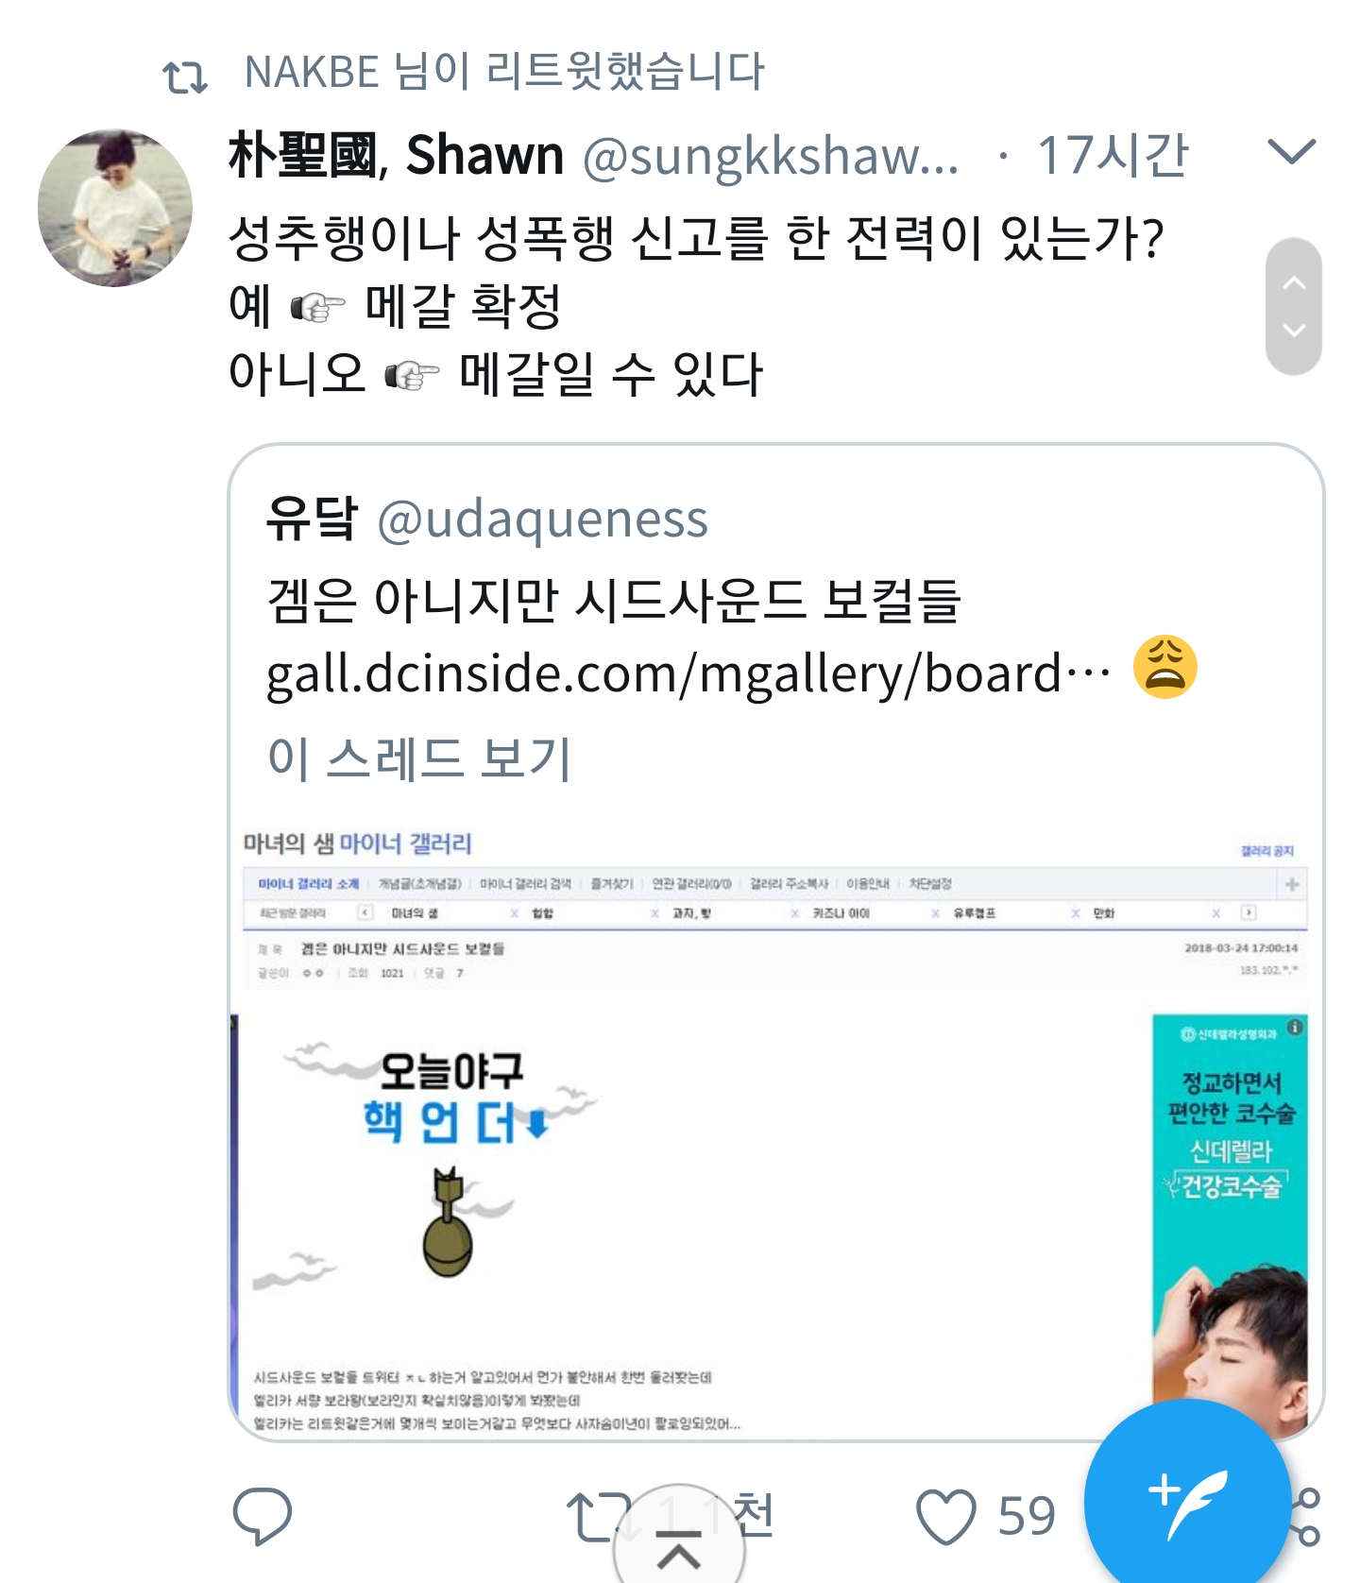1360x1583 pixels.
Task: Open the '이 스레드 보기' thread link
Action: tap(419, 757)
